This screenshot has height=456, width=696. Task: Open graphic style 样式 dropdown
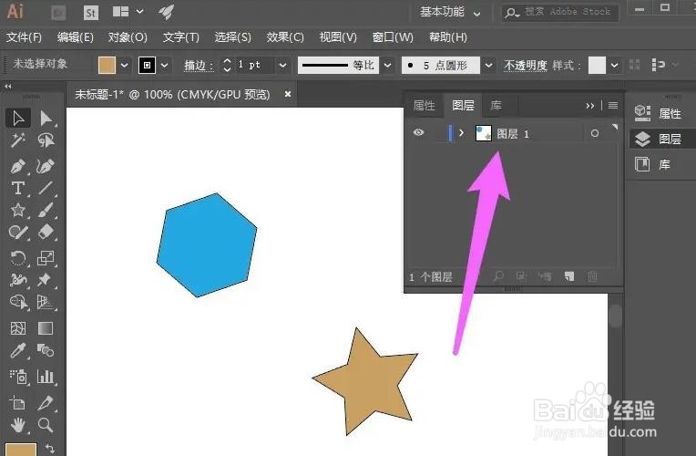(x=614, y=66)
